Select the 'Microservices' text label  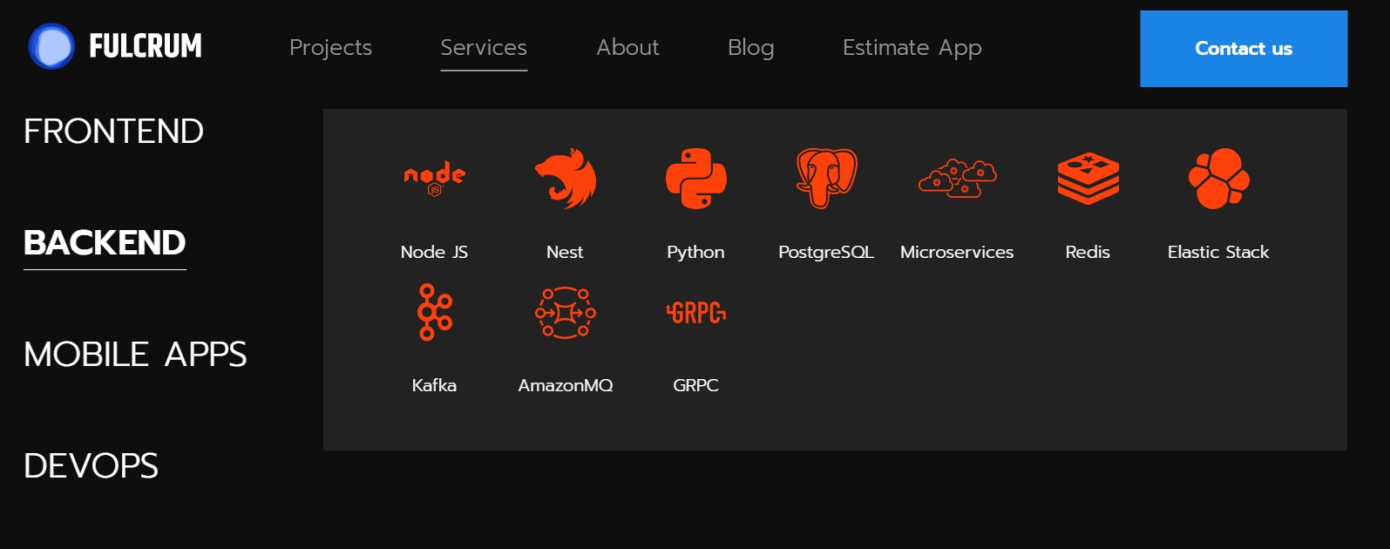click(x=957, y=252)
